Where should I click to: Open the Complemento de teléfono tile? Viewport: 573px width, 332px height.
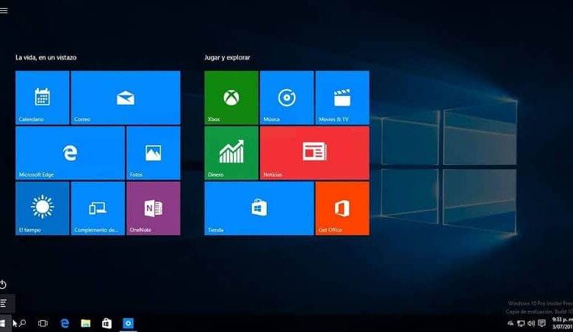click(x=98, y=208)
